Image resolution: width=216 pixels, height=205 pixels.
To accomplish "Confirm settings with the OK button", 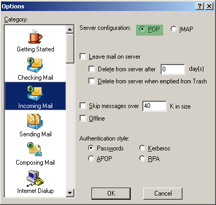I will tap(111, 193).
